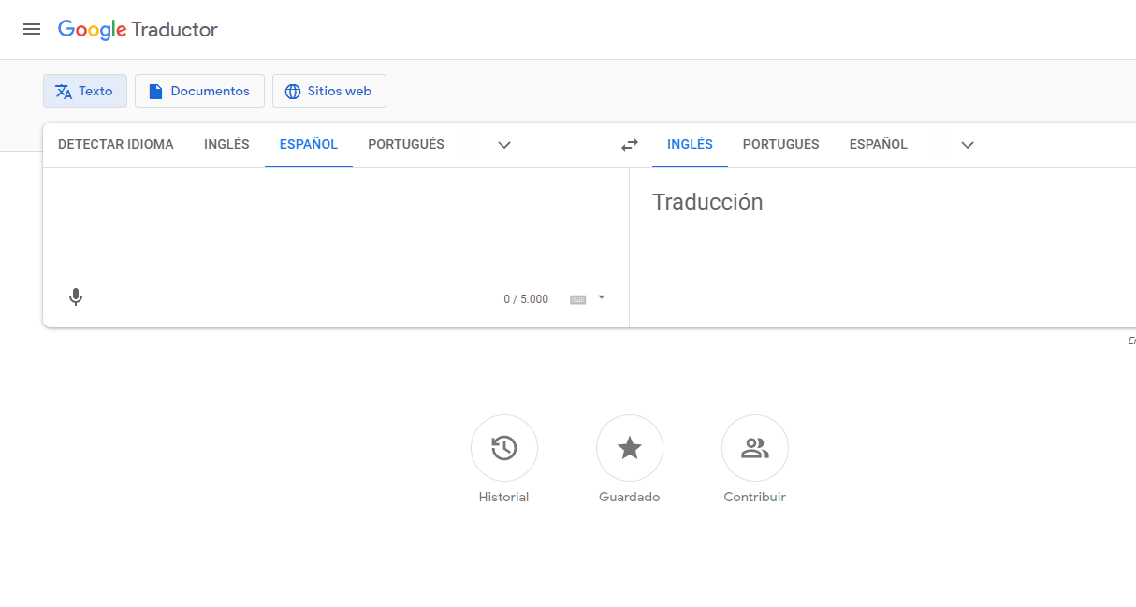
Task: Open keyboard input tools dropdown arrow
Action: coord(602,297)
